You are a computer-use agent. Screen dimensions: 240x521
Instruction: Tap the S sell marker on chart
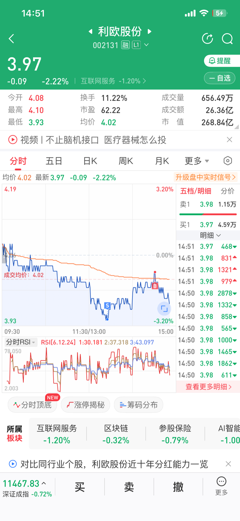pyautogui.click(x=107, y=305)
